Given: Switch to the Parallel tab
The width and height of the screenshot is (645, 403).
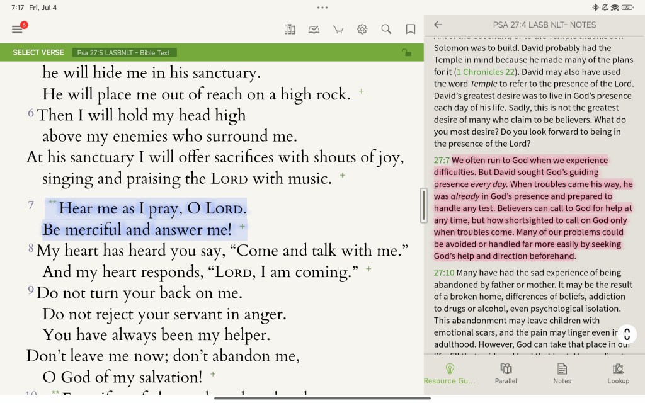Looking at the screenshot, I should [x=506, y=373].
